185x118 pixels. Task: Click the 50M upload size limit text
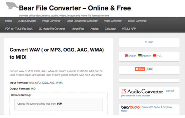pyautogui.click(x=60, y=104)
